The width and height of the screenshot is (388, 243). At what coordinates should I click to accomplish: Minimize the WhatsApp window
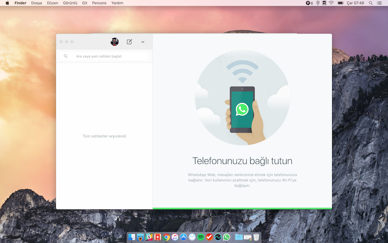pyautogui.click(x=66, y=42)
